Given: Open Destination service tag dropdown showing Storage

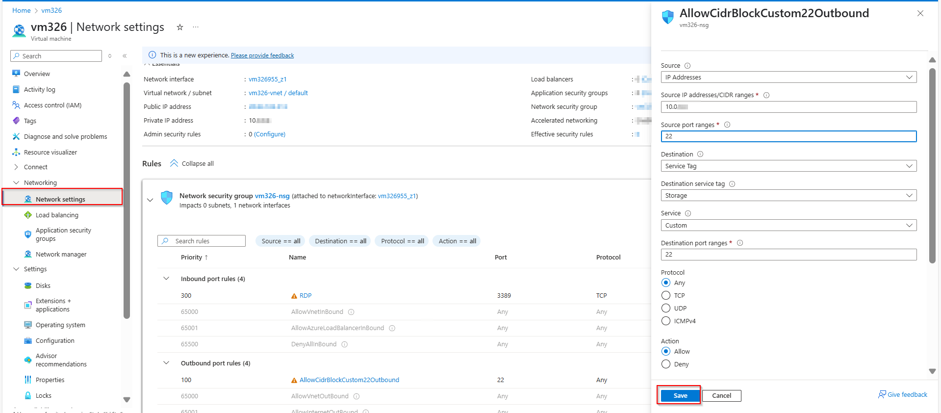Looking at the screenshot, I should click(788, 195).
